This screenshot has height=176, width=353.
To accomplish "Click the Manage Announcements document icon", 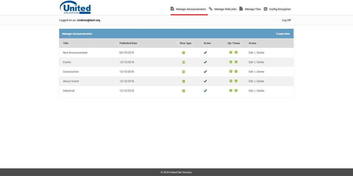I will pos(172,9).
